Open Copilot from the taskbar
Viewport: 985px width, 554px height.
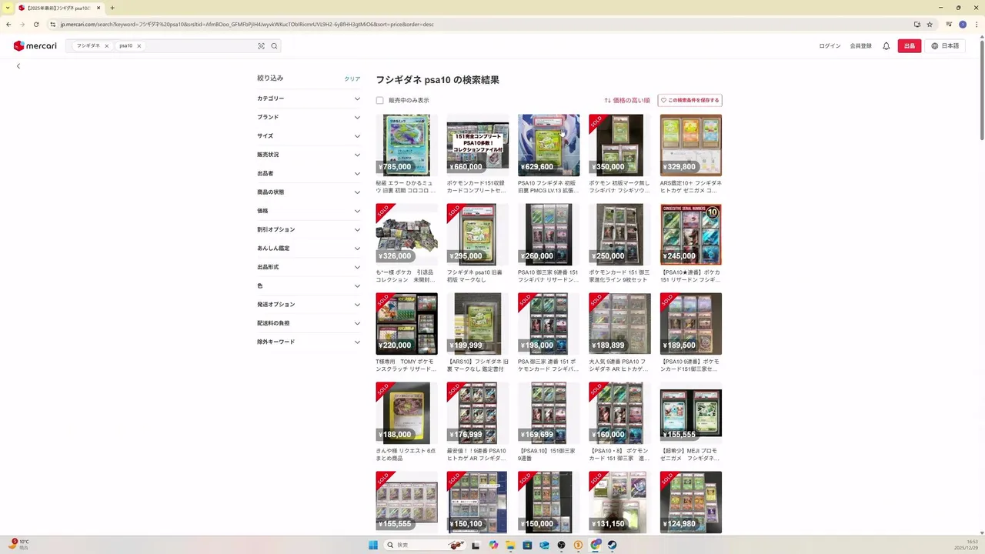pos(493,545)
